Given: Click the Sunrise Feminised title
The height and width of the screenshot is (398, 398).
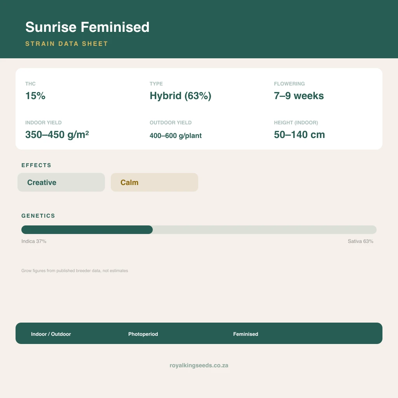Looking at the screenshot, I should (87, 27).
